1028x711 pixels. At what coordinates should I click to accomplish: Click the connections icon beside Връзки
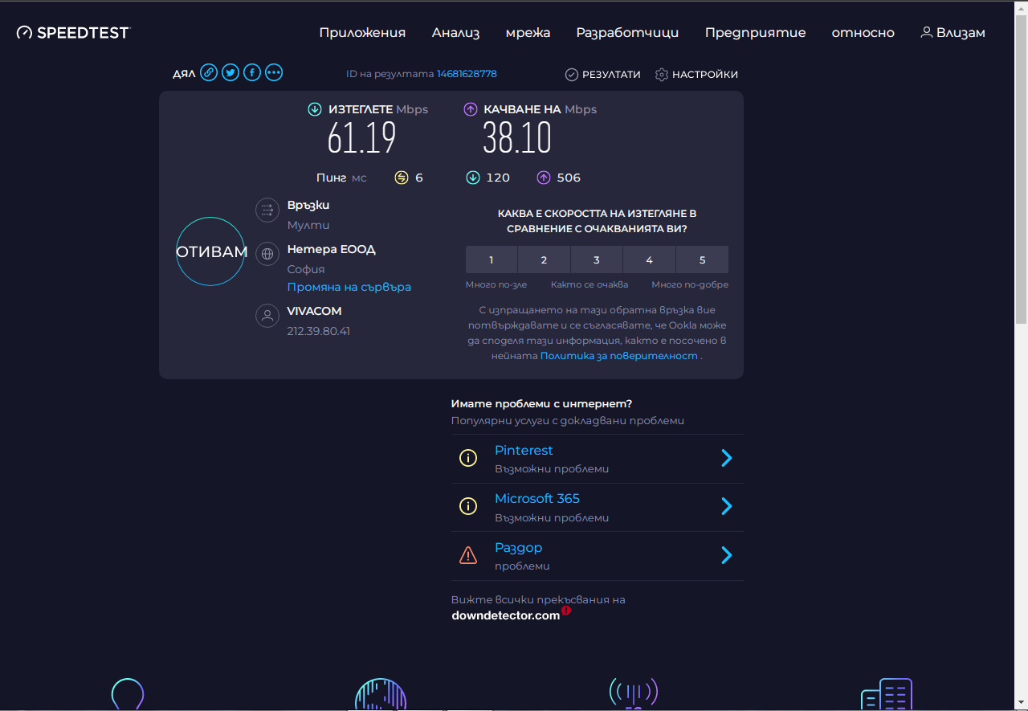point(267,210)
